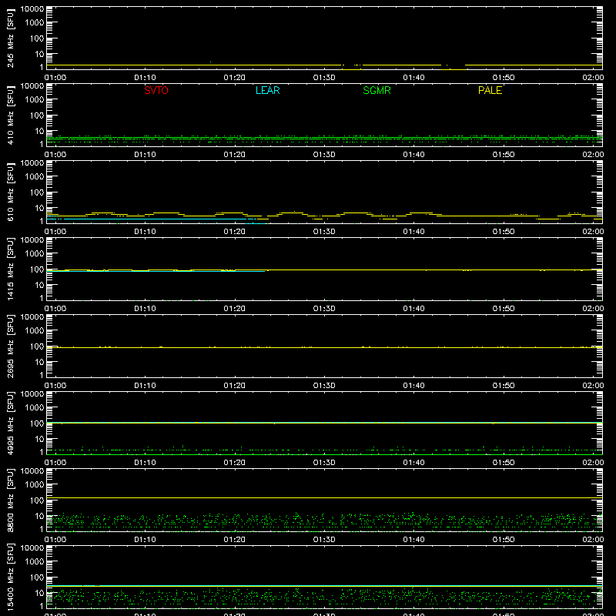The height and width of the screenshot is (616, 616).
Task: Click 01:10 tick under the 2695 MHz panel
Action: point(145,386)
